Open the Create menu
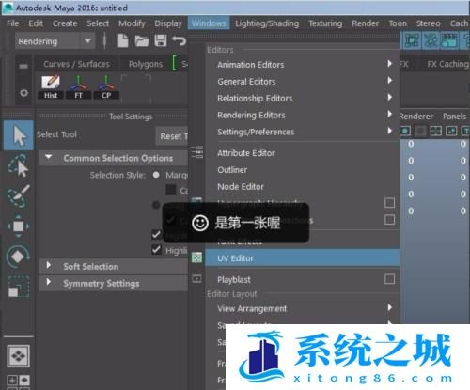Viewport: 470px width, 390px height. (x=65, y=23)
